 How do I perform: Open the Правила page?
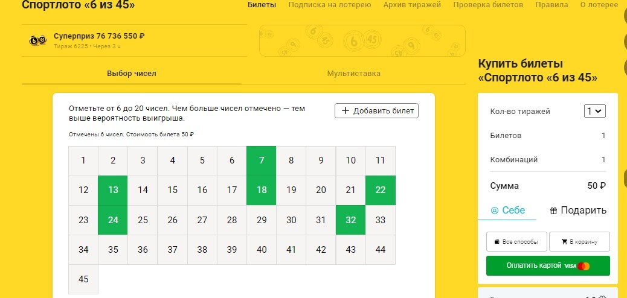552,5
